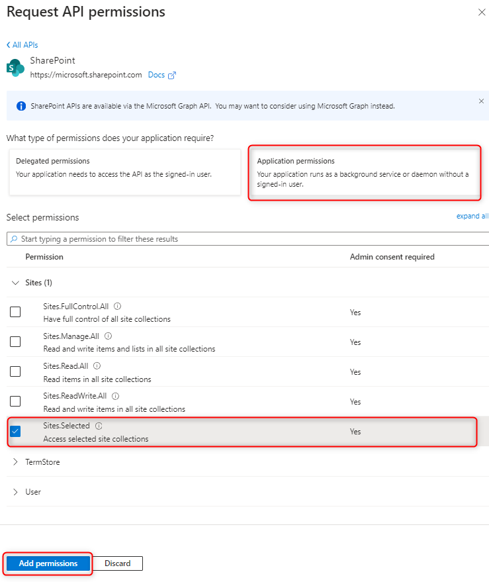Dismiss the Microsoft Graph info banner

tap(481, 101)
